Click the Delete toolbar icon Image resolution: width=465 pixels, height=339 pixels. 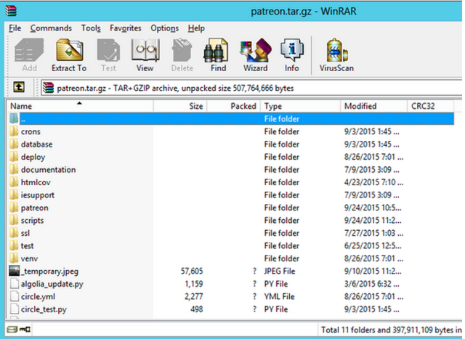(x=182, y=50)
